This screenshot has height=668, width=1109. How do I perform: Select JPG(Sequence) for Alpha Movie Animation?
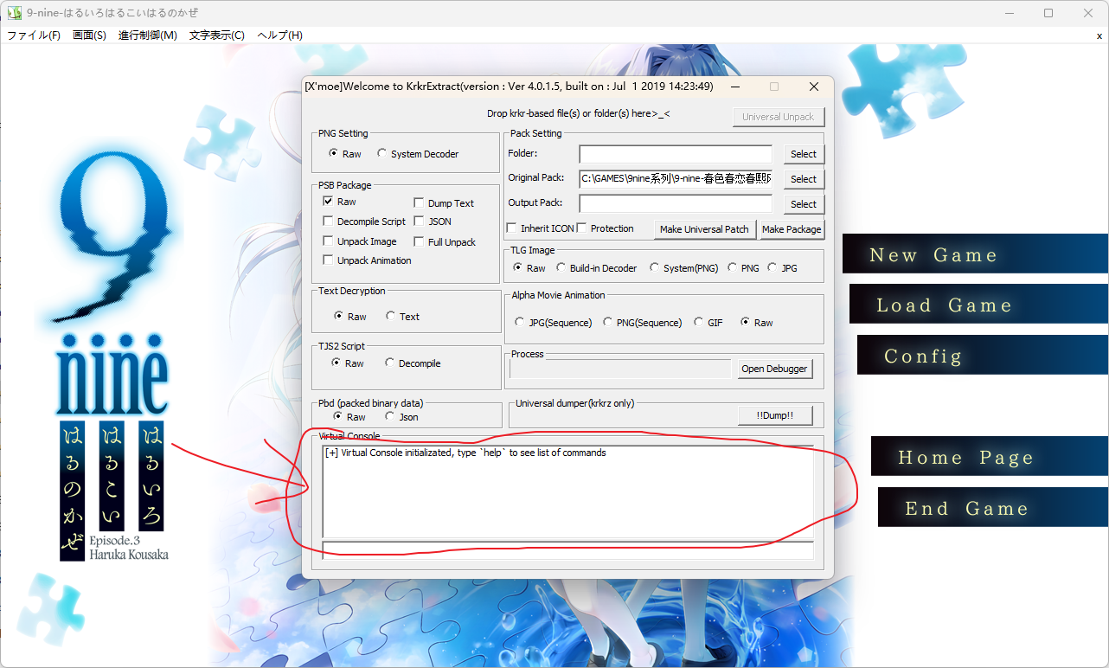[x=553, y=323]
